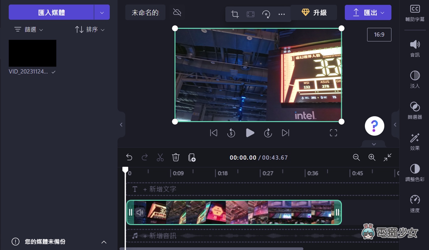Mute the video clip's audio speaker
Viewport: 429px width, 250px height.
(140, 212)
